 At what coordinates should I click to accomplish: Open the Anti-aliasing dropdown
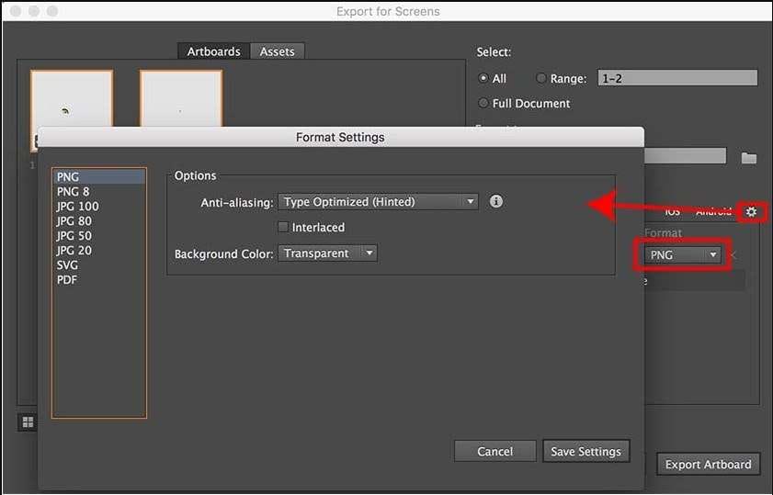coord(379,201)
